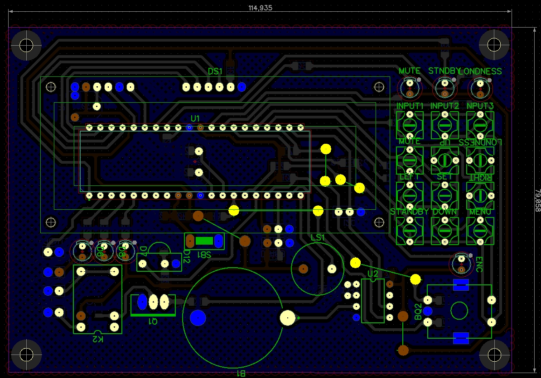Select the cream pad inside LS1 circle
This screenshot has width=541, height=378.
[x=332, y=269]
